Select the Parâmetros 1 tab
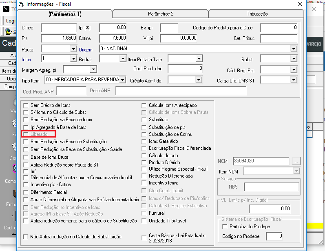Image resolution: width=325 pixels, height=251 pixels. (65, 14)
